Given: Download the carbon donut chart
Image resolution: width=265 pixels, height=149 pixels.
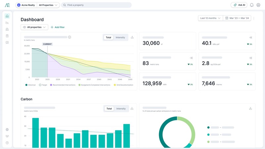Looking at the screenshot, I should tap(250, 108).
